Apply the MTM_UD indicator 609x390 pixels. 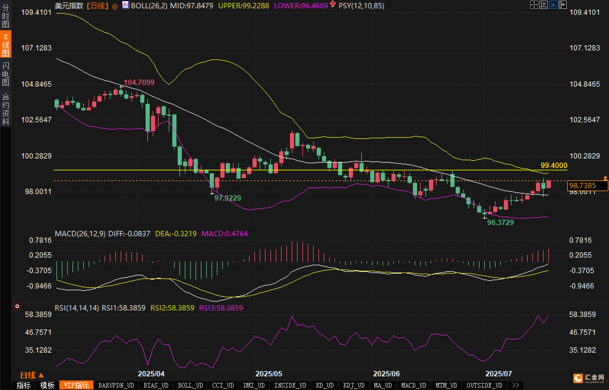coord(447,385)
